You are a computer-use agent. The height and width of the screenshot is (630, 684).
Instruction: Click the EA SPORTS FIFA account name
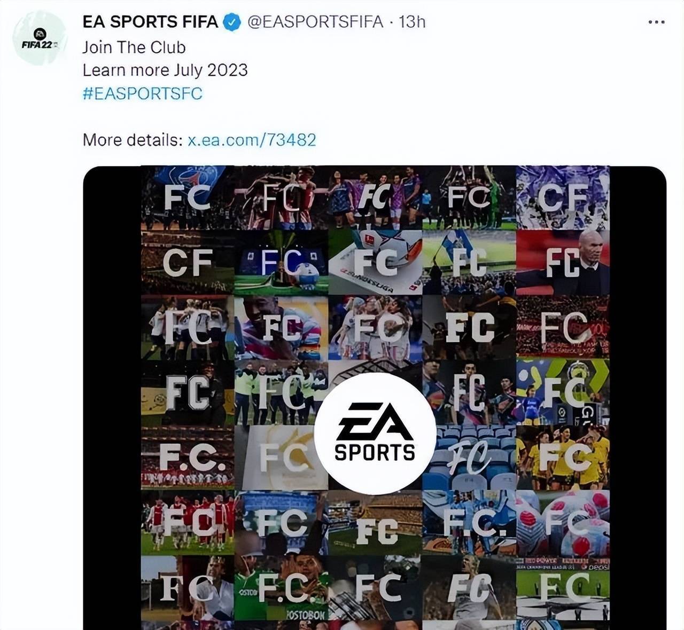(150, 22)
